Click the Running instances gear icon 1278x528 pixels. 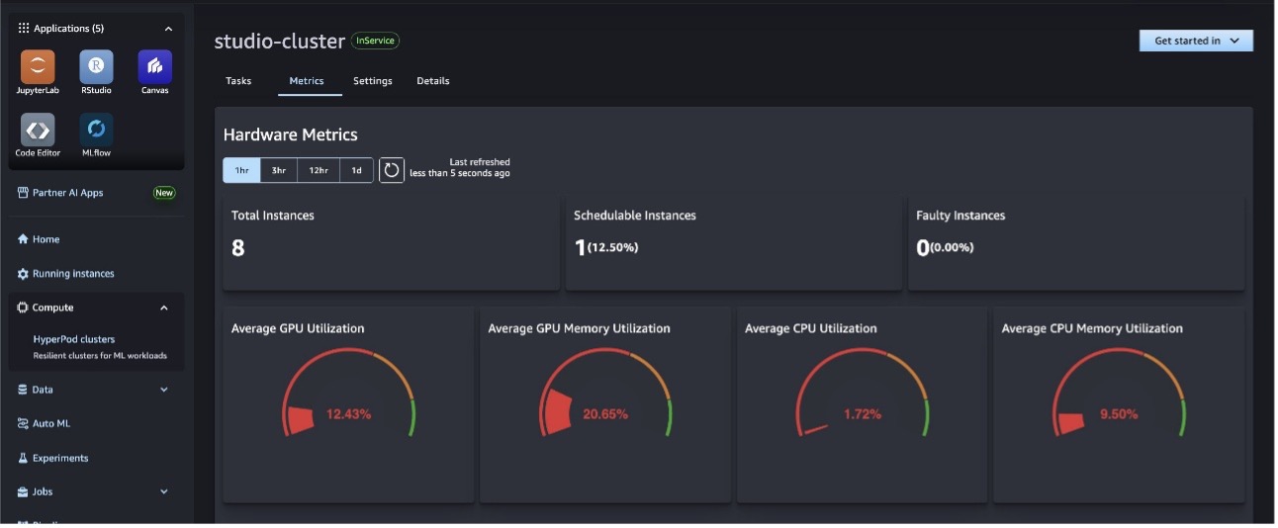[x=23, y=274]
